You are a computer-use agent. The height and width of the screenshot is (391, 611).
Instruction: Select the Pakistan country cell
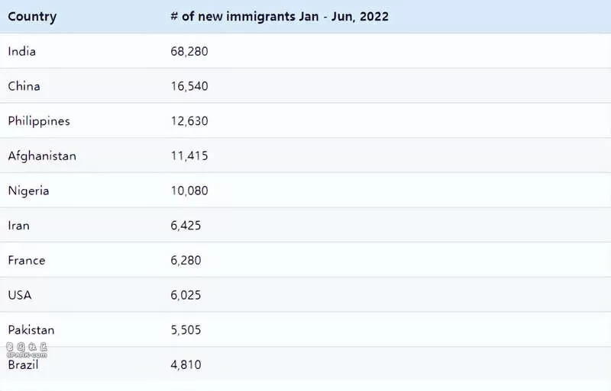point(31,330)
